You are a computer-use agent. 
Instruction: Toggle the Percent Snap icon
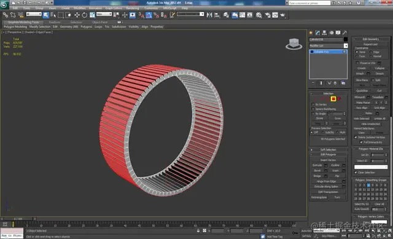pyautogui.click(x=156, y=15)
